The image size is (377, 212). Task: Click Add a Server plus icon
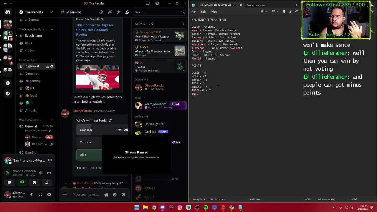8,83
